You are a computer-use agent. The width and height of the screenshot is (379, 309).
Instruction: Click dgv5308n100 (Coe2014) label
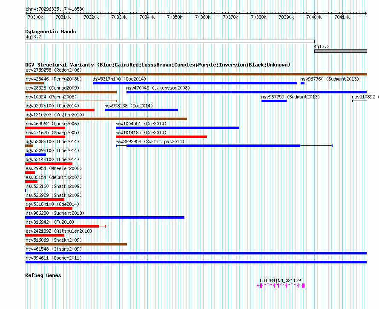[x=52, y=142]
